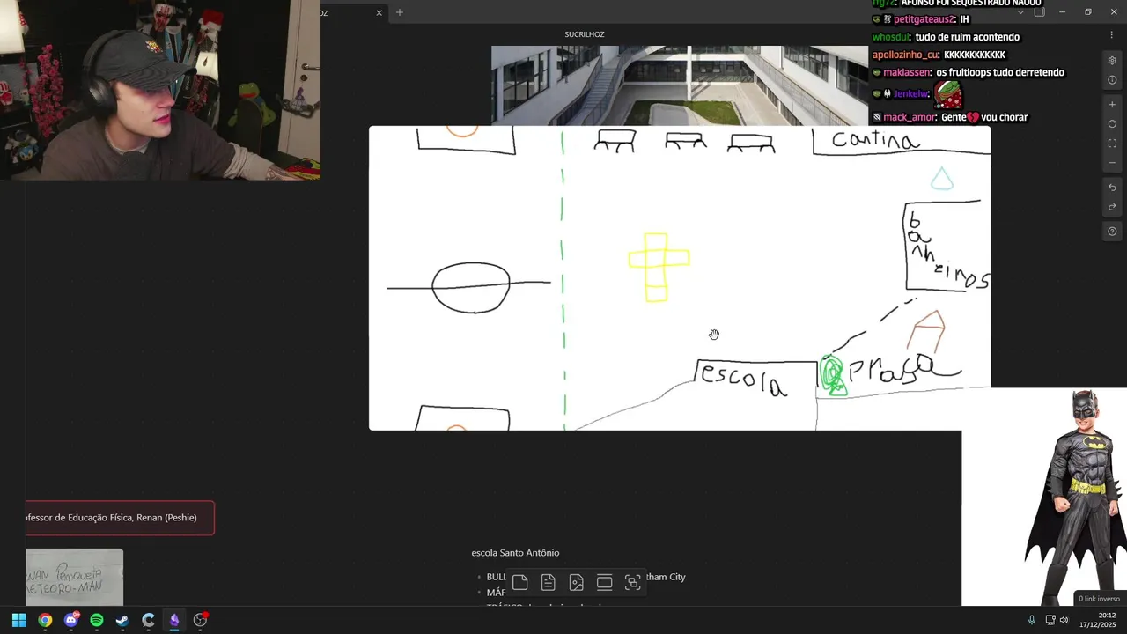
Task: Open network display tray icon
Action: (1050, 620)
